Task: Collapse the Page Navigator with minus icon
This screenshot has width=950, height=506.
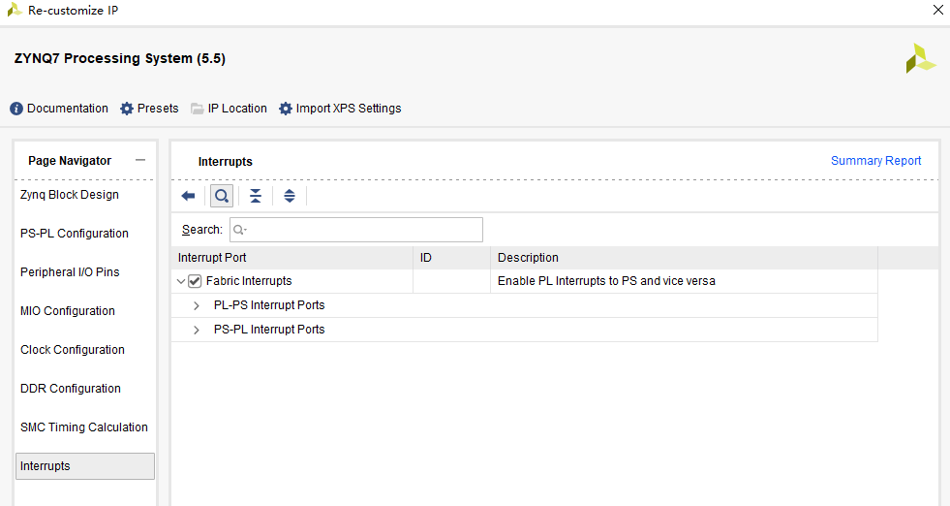Action: [x=140, y=160]
